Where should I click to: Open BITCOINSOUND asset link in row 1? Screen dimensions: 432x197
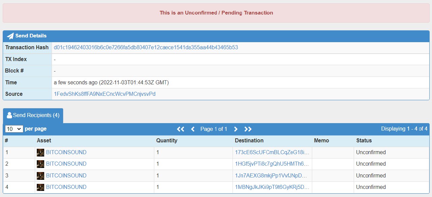[66, 152]
